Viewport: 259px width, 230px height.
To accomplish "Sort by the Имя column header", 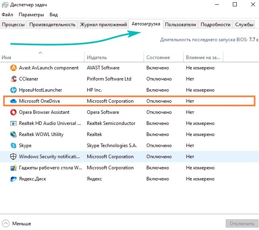I will click(42, 57).
